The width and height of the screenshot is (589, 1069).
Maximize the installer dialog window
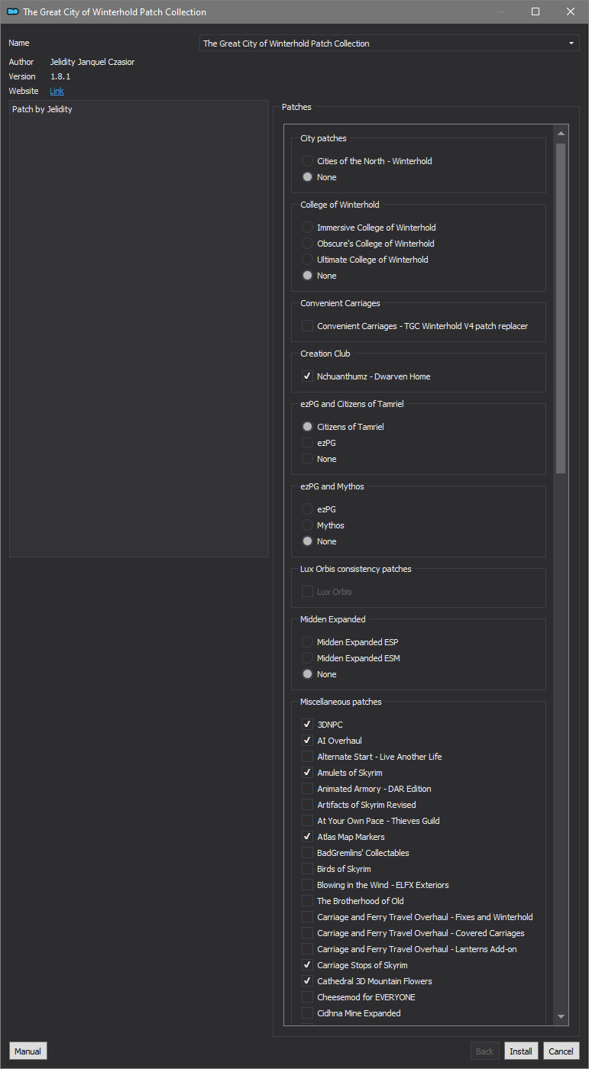pyautogui.click(x=536, y=11)
